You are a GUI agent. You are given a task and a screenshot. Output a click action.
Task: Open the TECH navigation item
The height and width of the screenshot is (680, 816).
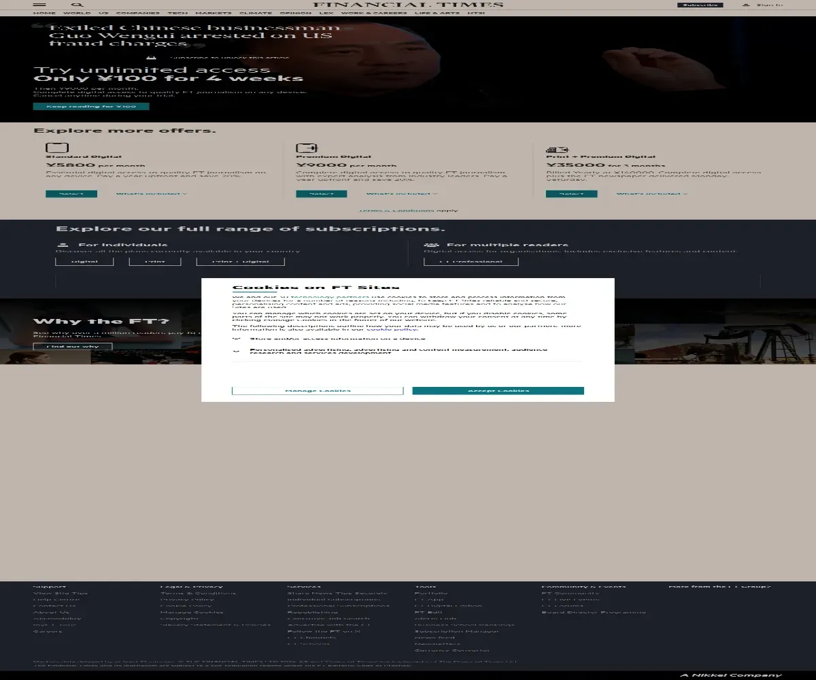point(177,13)
